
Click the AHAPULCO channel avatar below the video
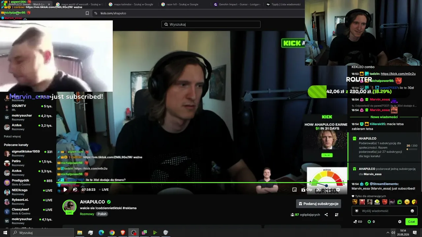(70, 207)
